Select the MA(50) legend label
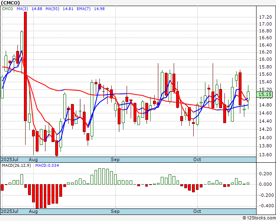This screenshot has height=221, width=276. tap(52, 9)
